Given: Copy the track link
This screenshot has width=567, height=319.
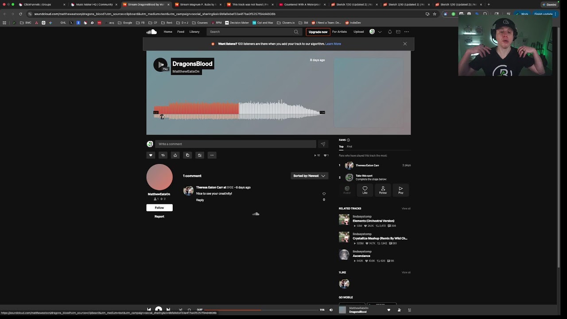Looking at the screenshot, I should tap(187, 155).
